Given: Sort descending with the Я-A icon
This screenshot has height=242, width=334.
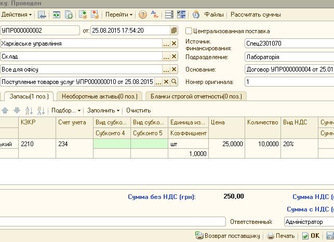Looking at the screenshot, I should 41,110.
